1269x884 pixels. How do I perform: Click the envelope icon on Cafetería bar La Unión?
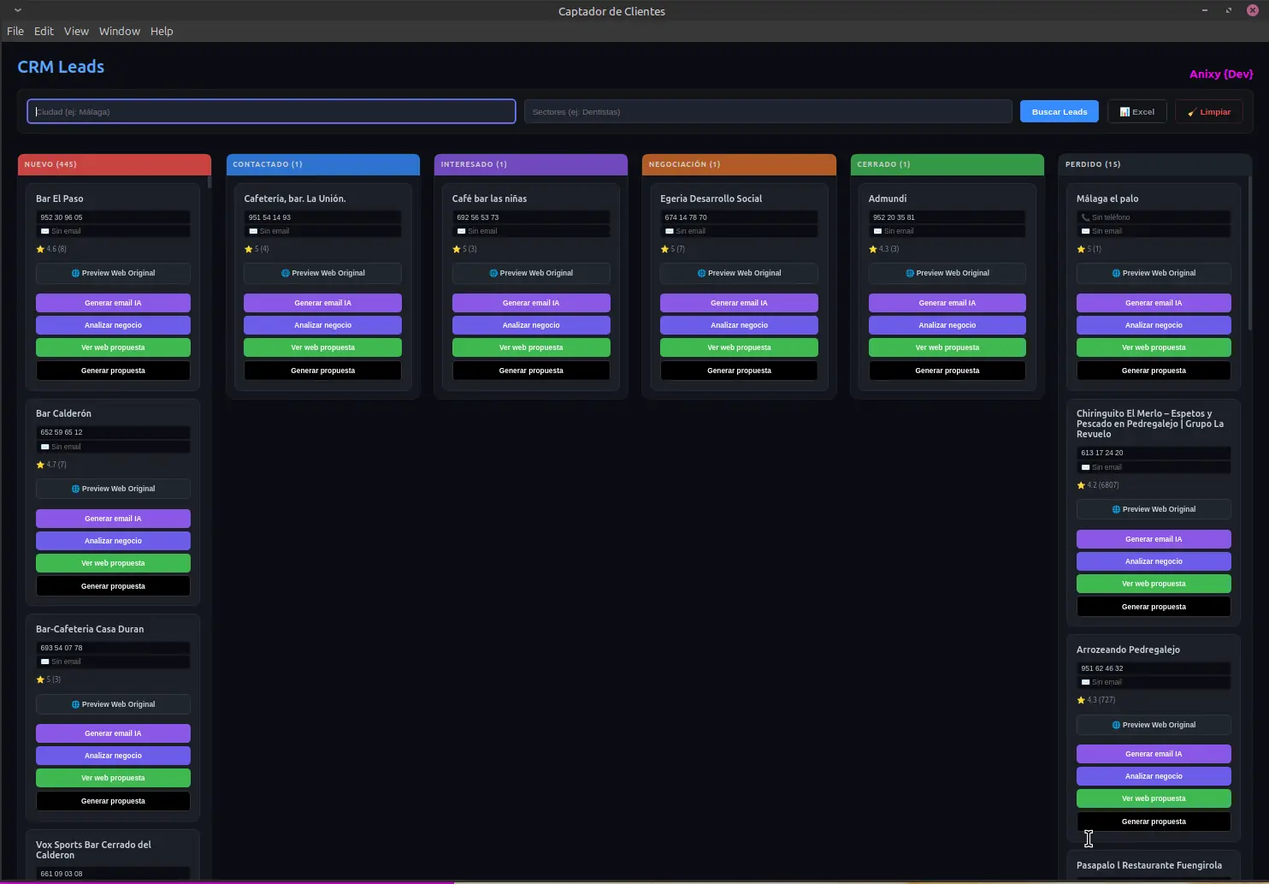(x=254, y=231)
